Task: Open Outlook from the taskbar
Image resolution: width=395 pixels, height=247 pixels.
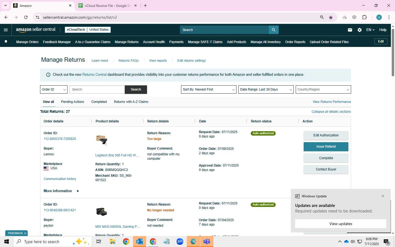Action: 140,242
